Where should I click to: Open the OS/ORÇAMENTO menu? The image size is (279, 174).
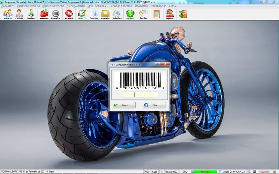click(x=76, y=6)
